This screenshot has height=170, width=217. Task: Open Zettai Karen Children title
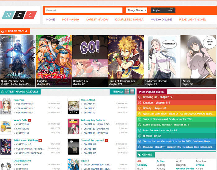[25, 140]
